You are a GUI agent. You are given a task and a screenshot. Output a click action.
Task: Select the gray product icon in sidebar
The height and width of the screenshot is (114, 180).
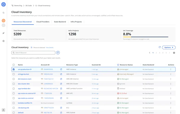pos(3,25)
